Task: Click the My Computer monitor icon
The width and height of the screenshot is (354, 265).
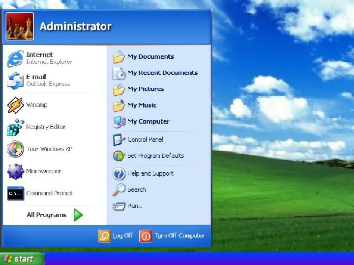Action: point(119,122)
